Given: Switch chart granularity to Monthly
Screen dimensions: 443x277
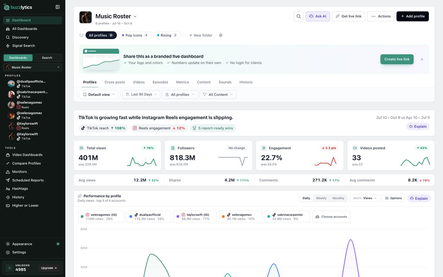Looking at the screenshot, I should pos(338,198).
